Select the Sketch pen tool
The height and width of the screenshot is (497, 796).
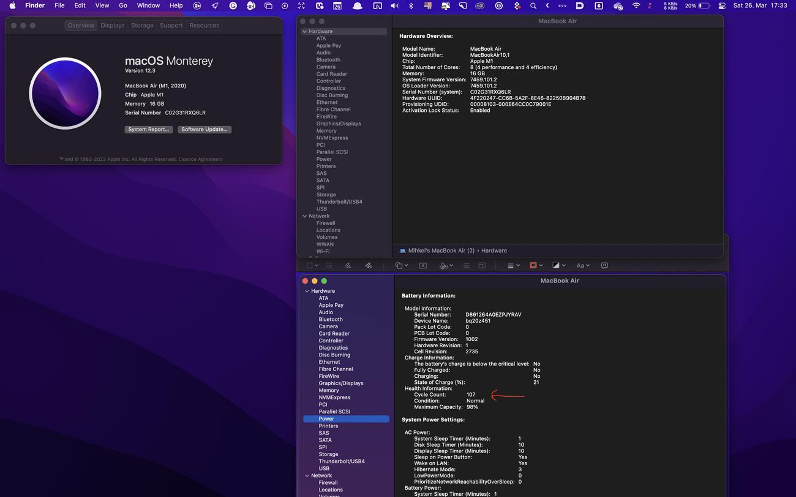point(348,265)
